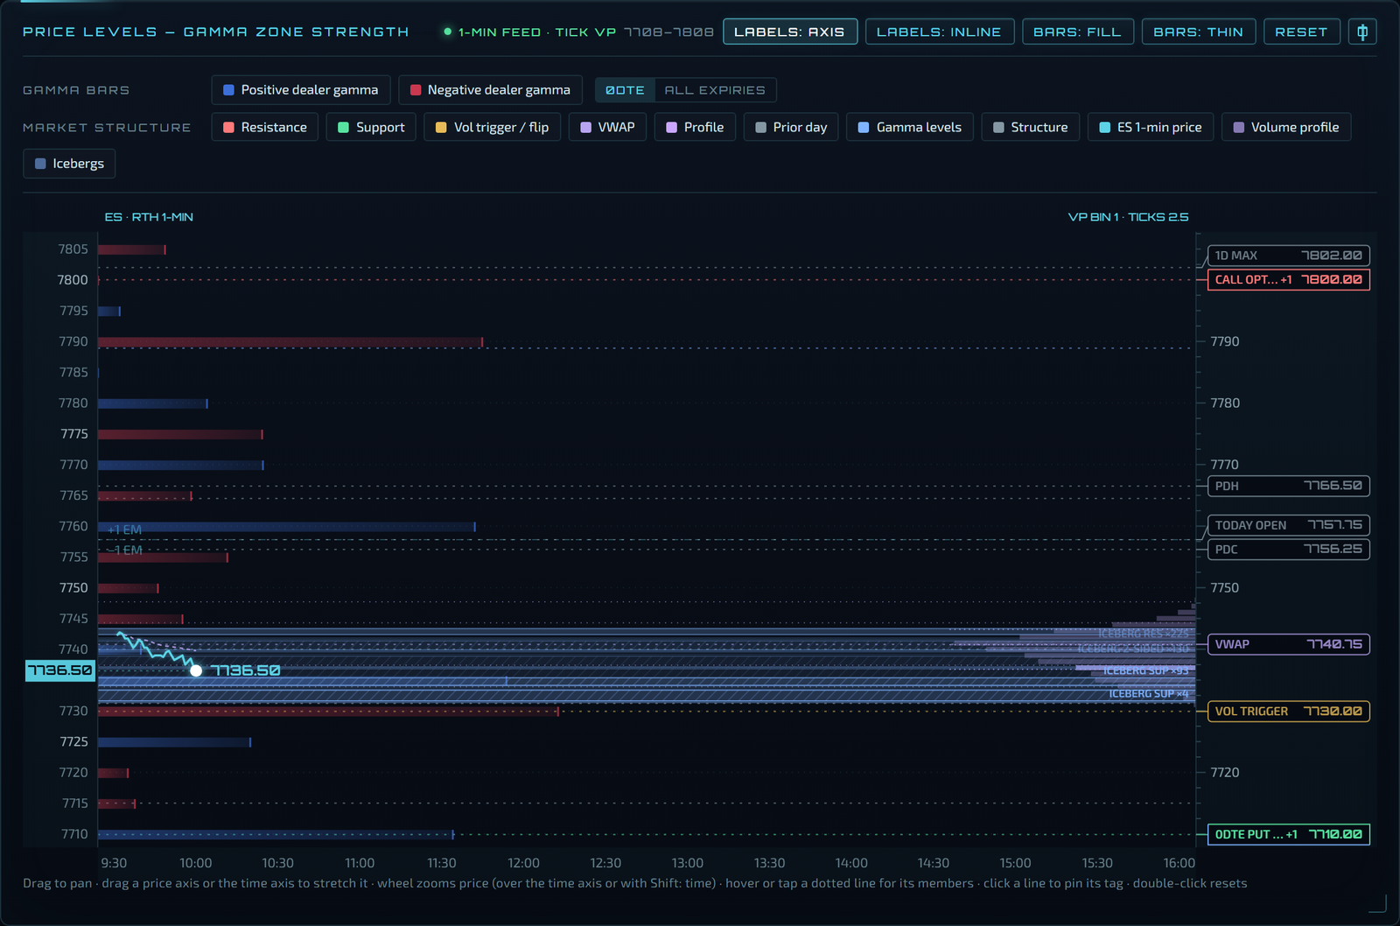Click the 7800 price axis label
Screen dimensions: 1400x926
[73, 280]
